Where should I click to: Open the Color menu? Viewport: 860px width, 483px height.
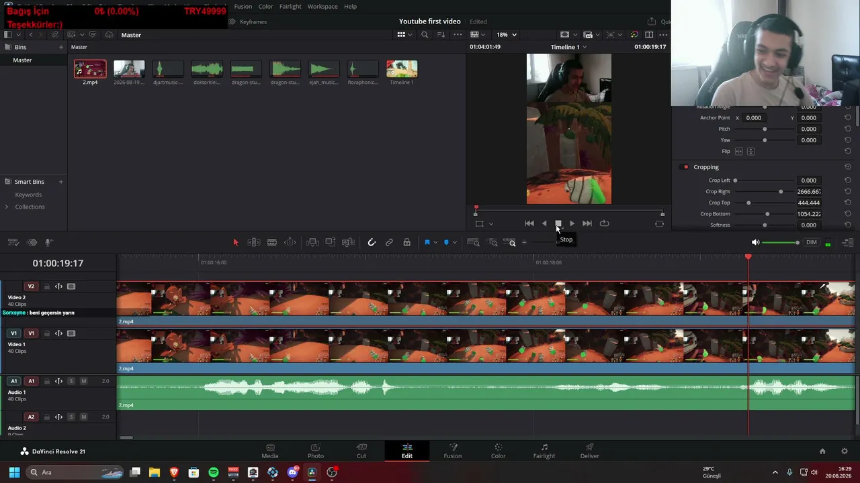click(266, 7)
